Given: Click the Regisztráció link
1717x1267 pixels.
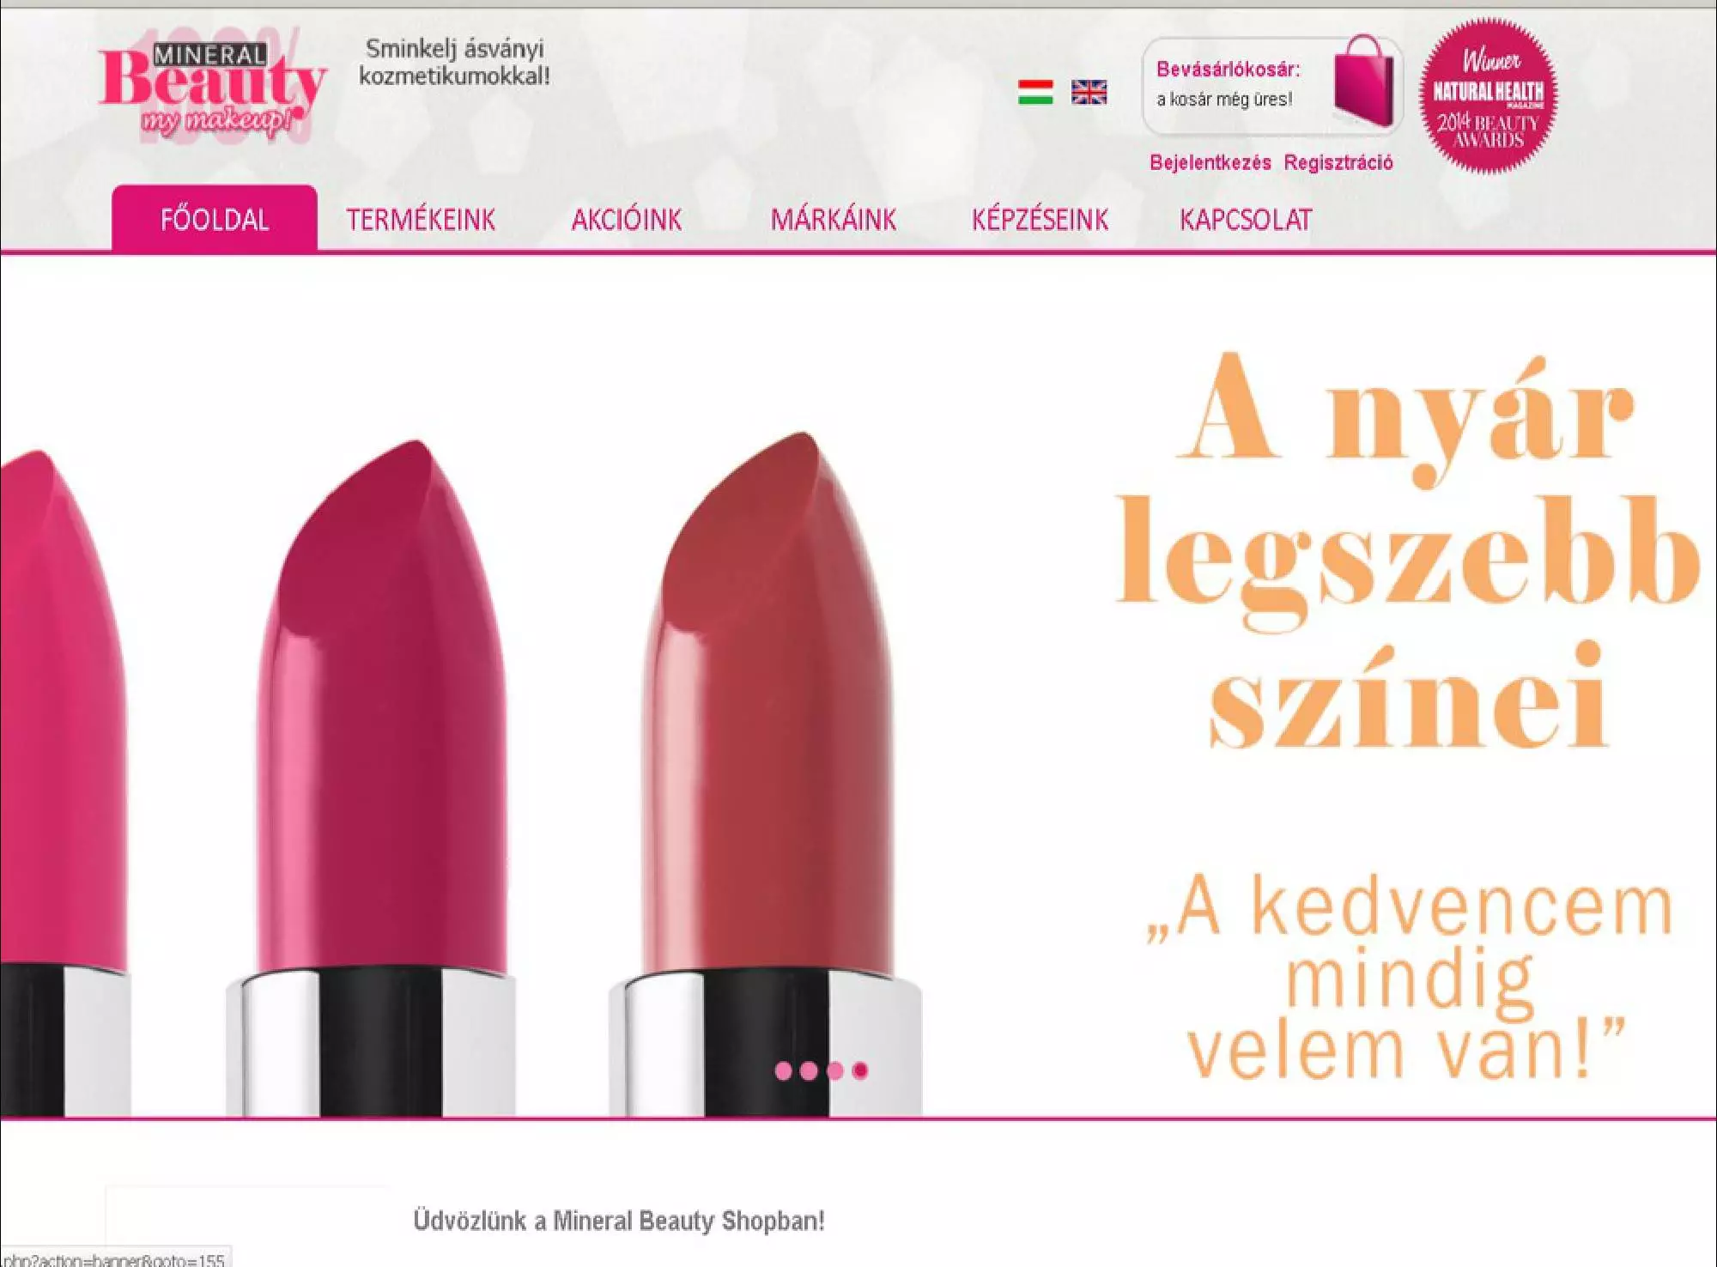Looking at the screenshot, I should pos(1338,162).
